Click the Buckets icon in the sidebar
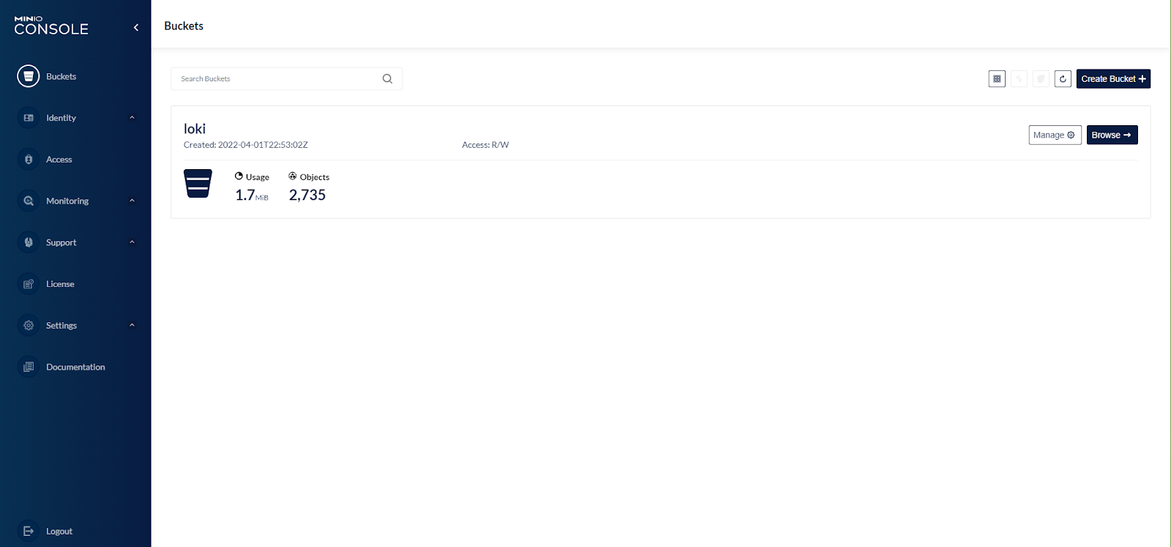The height and width of the screenshot is (547, 1171). pos(29,76)
